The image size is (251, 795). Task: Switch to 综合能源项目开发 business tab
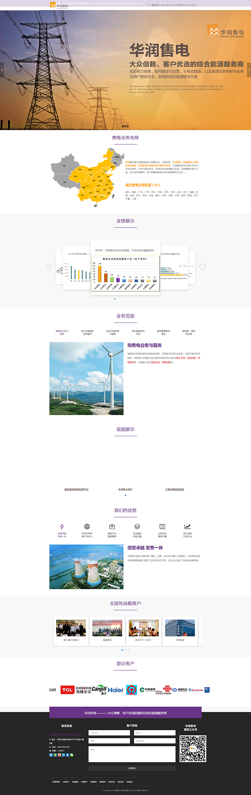(138, 333)
